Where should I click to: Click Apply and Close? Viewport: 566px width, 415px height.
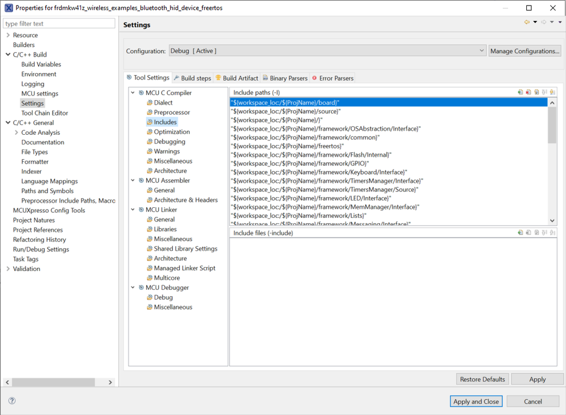point(476,401)
